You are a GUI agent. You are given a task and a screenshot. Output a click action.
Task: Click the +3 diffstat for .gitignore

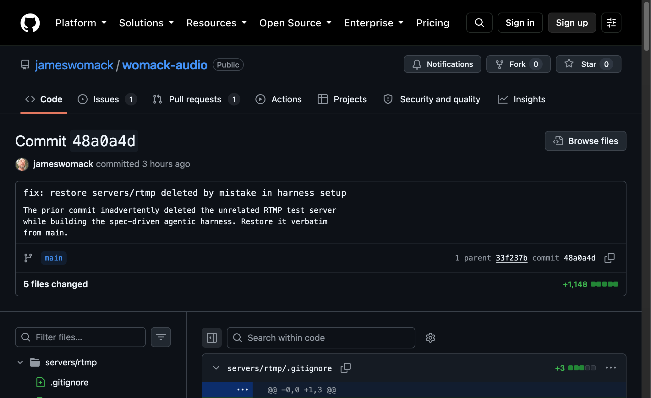click(575, 368)
